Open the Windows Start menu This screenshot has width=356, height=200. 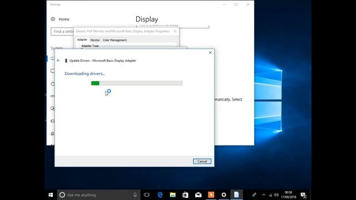tap(51, 195)
